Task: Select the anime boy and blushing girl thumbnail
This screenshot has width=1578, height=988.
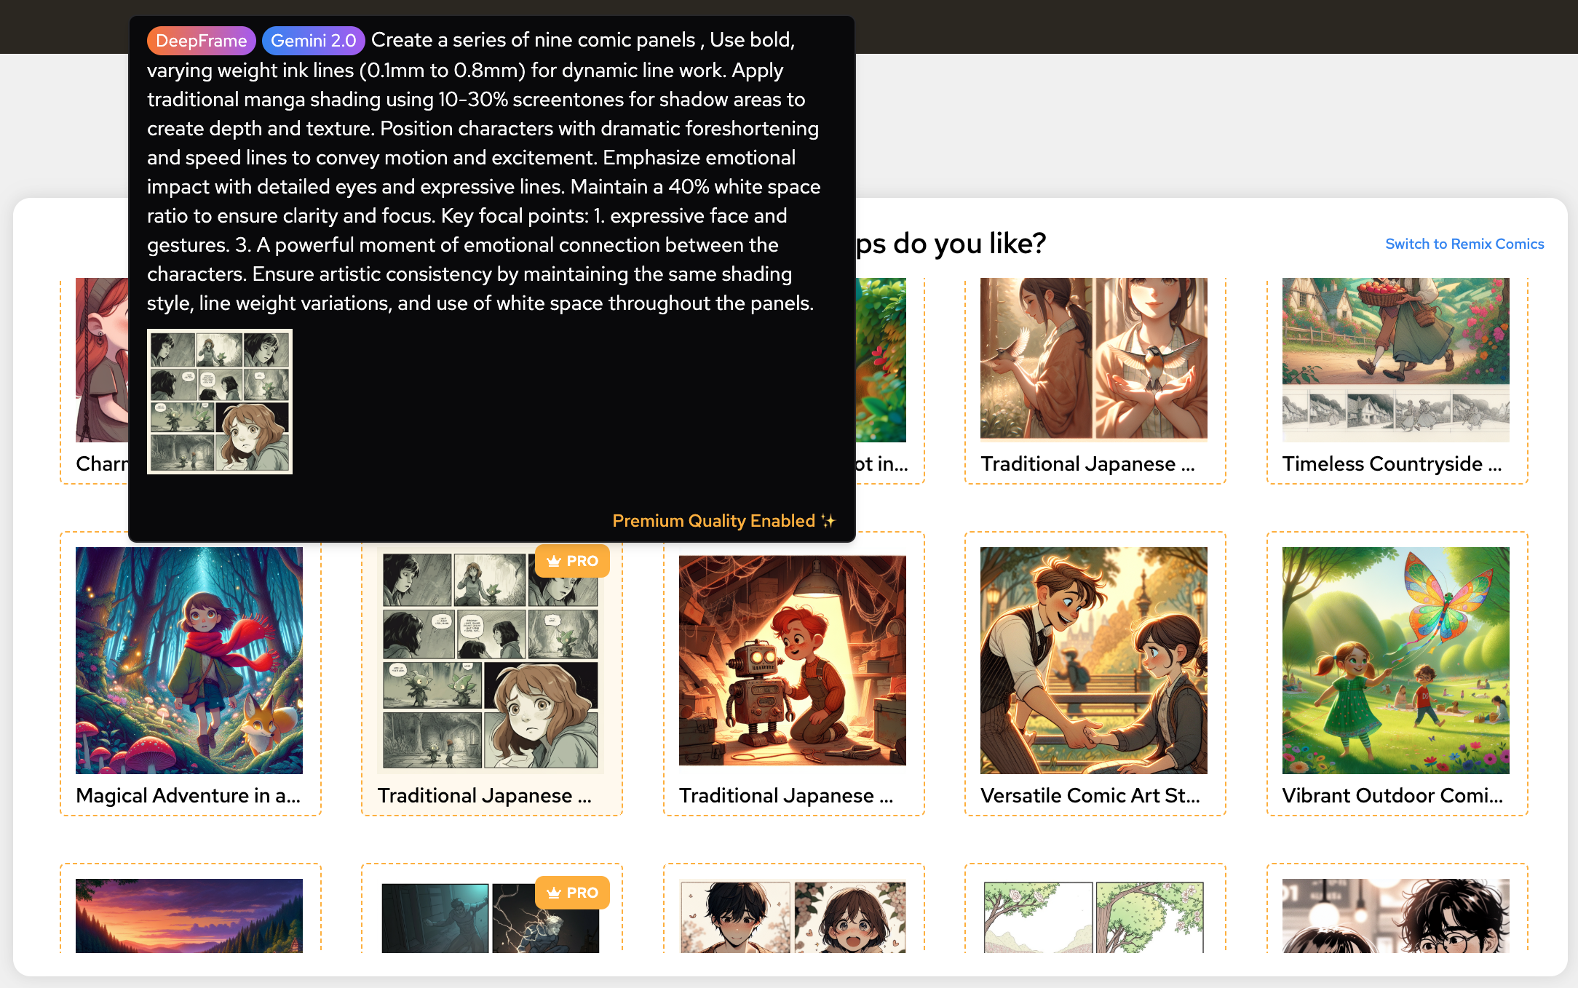Action: tap(792, 915)
